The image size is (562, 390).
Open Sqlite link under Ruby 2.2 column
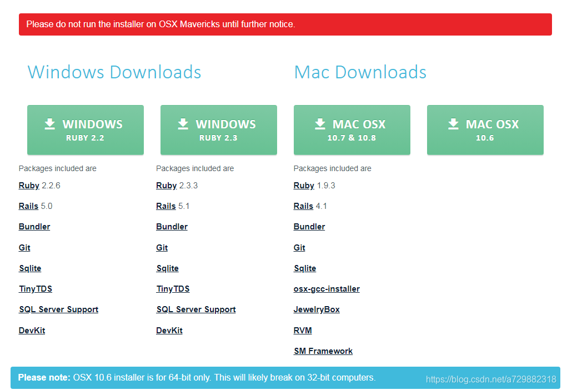[30, 268]
